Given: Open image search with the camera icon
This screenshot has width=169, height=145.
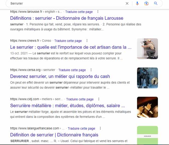Looking at the screenshot, I should (x=146, y=4).
